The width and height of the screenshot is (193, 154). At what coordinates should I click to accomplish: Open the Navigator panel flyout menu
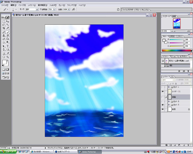191,16
